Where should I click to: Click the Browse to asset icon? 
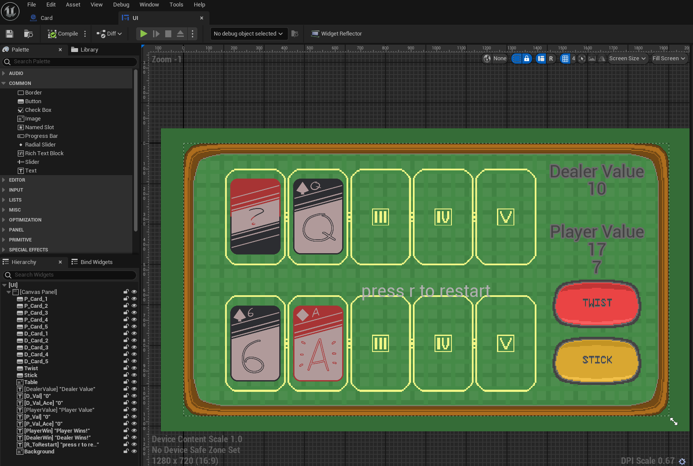pos(29,34)
